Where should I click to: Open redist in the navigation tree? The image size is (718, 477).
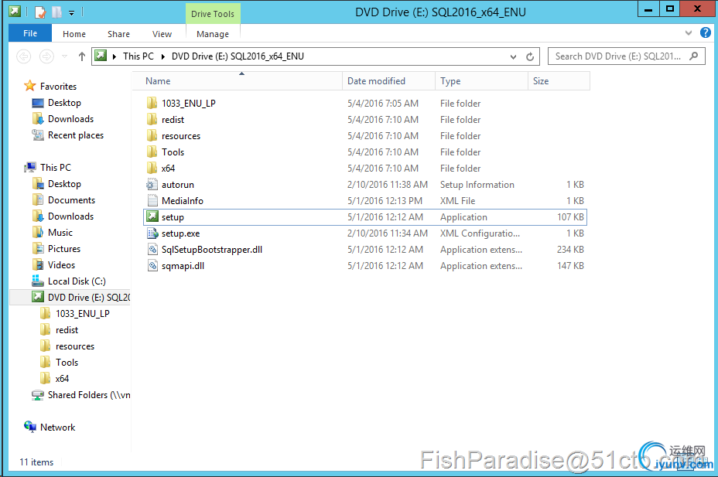[x=67, y=330]
